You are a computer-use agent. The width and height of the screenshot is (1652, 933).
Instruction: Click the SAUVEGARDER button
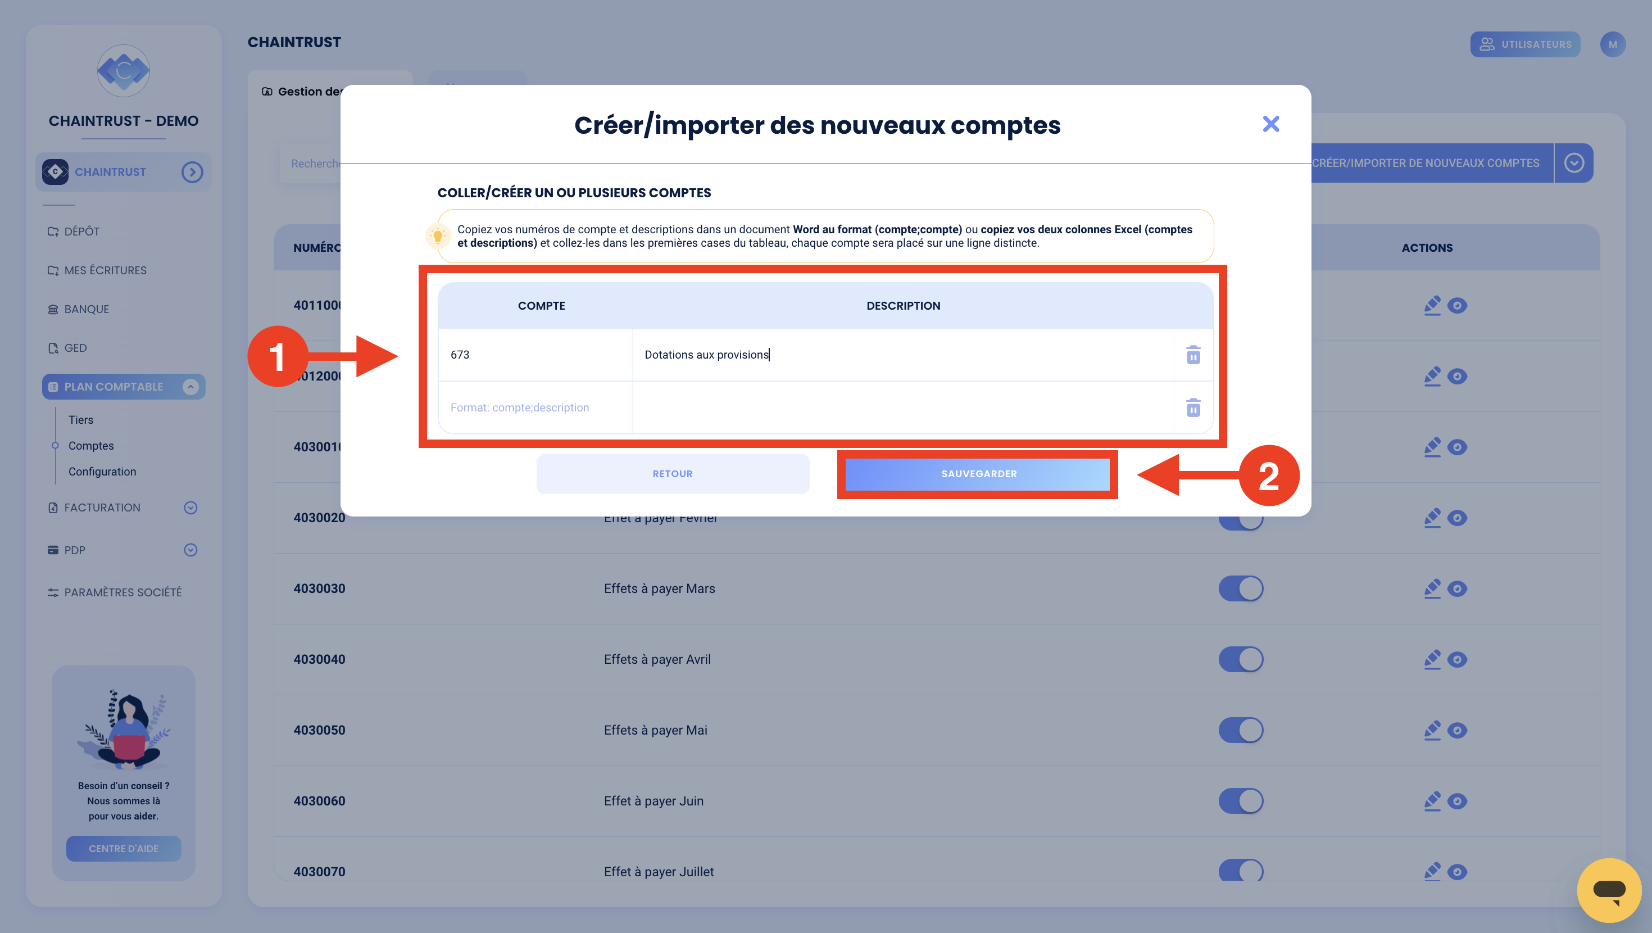click(x=978, y=474)
